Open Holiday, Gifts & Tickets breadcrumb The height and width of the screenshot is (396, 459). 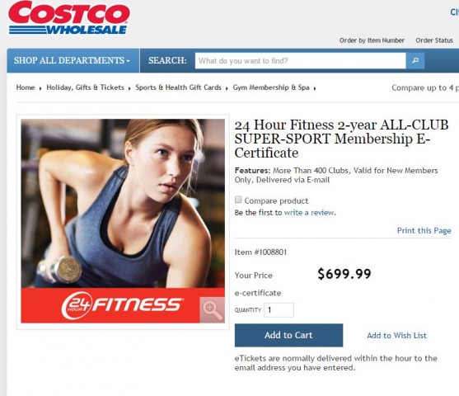pos(85,87)
